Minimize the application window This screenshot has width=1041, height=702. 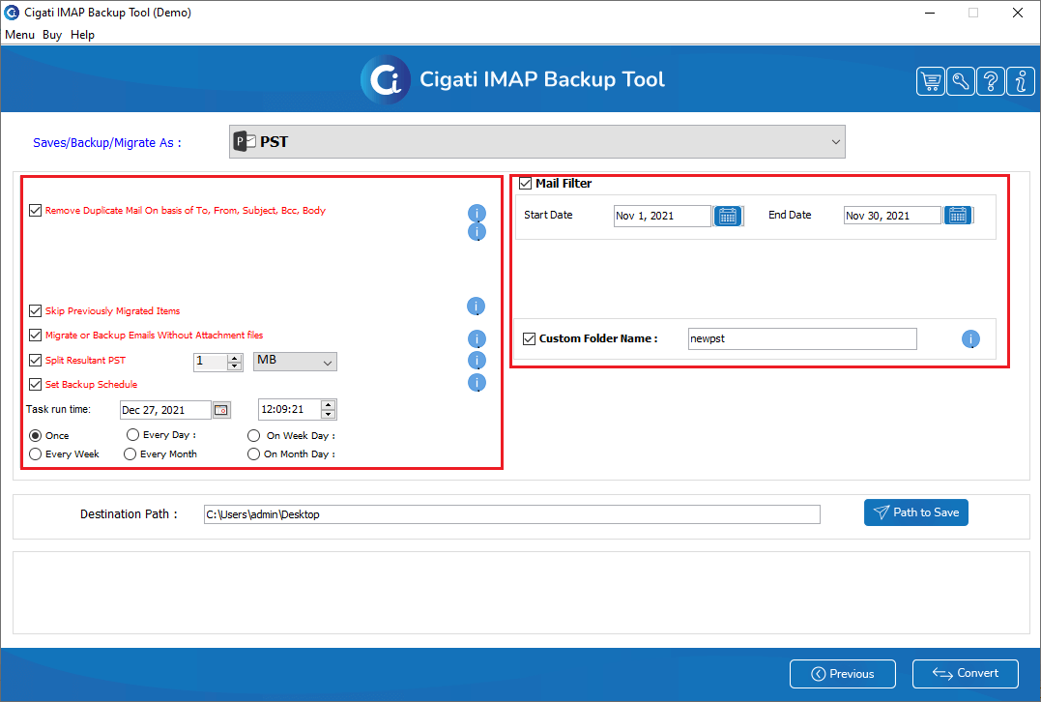930,13
